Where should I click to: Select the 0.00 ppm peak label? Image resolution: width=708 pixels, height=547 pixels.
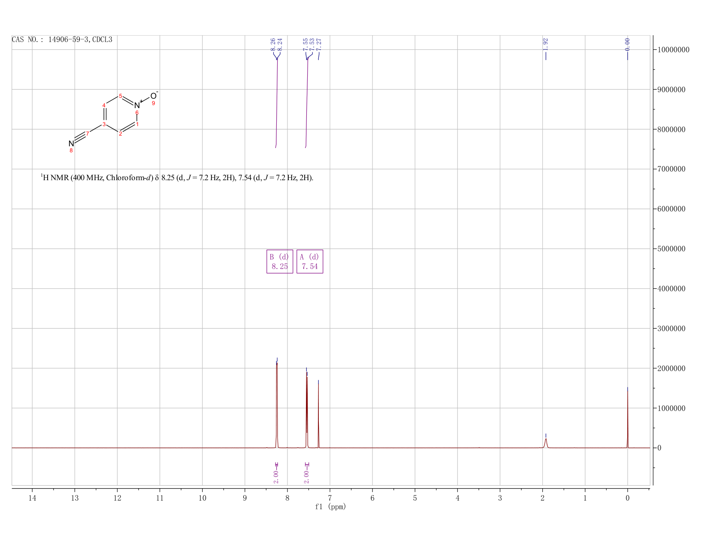click(x=627, y=44)
